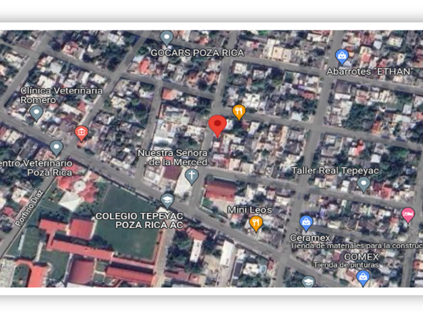
Task: Click the red location pin marker
Action: click(x=218, y=126)
